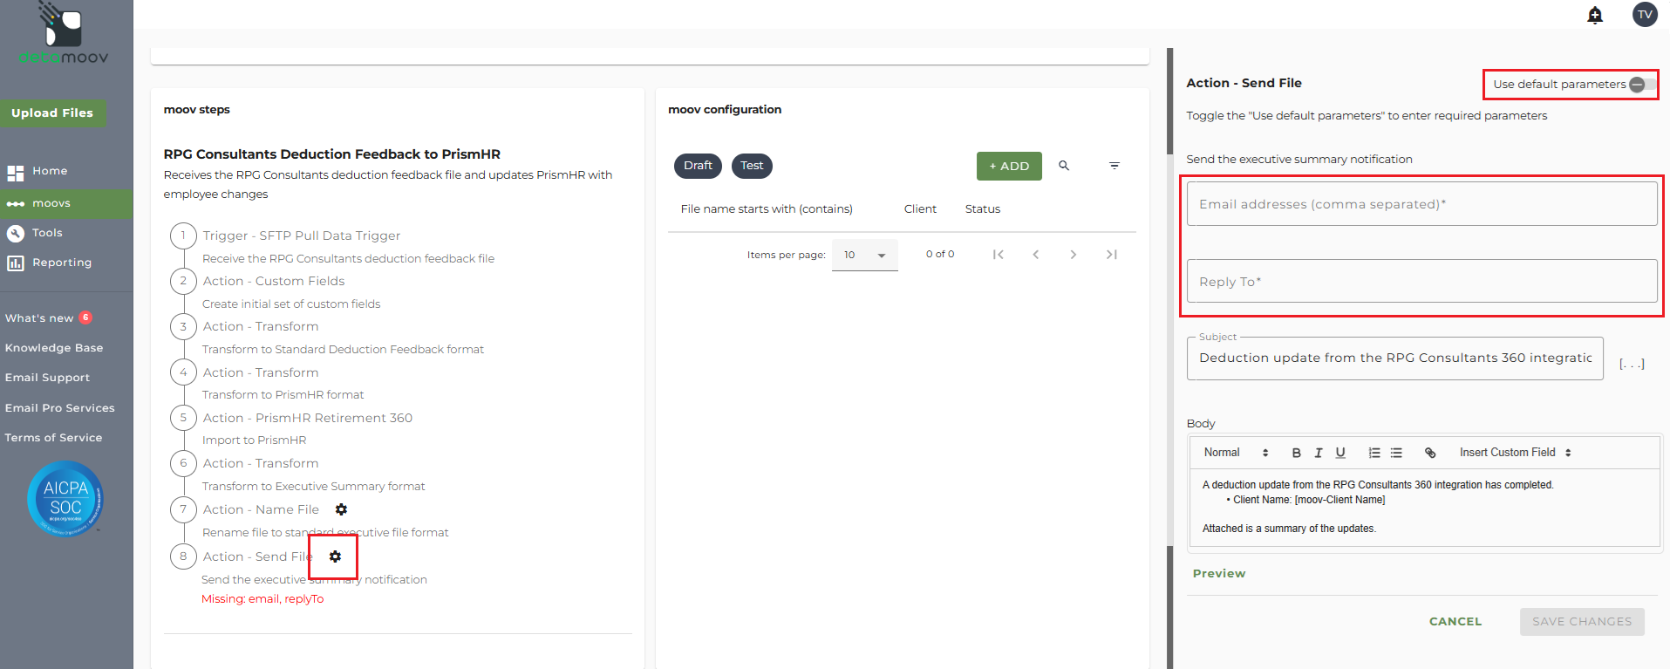
Task: Apply italic formatting in Body editor
Action: [1319, 453]
